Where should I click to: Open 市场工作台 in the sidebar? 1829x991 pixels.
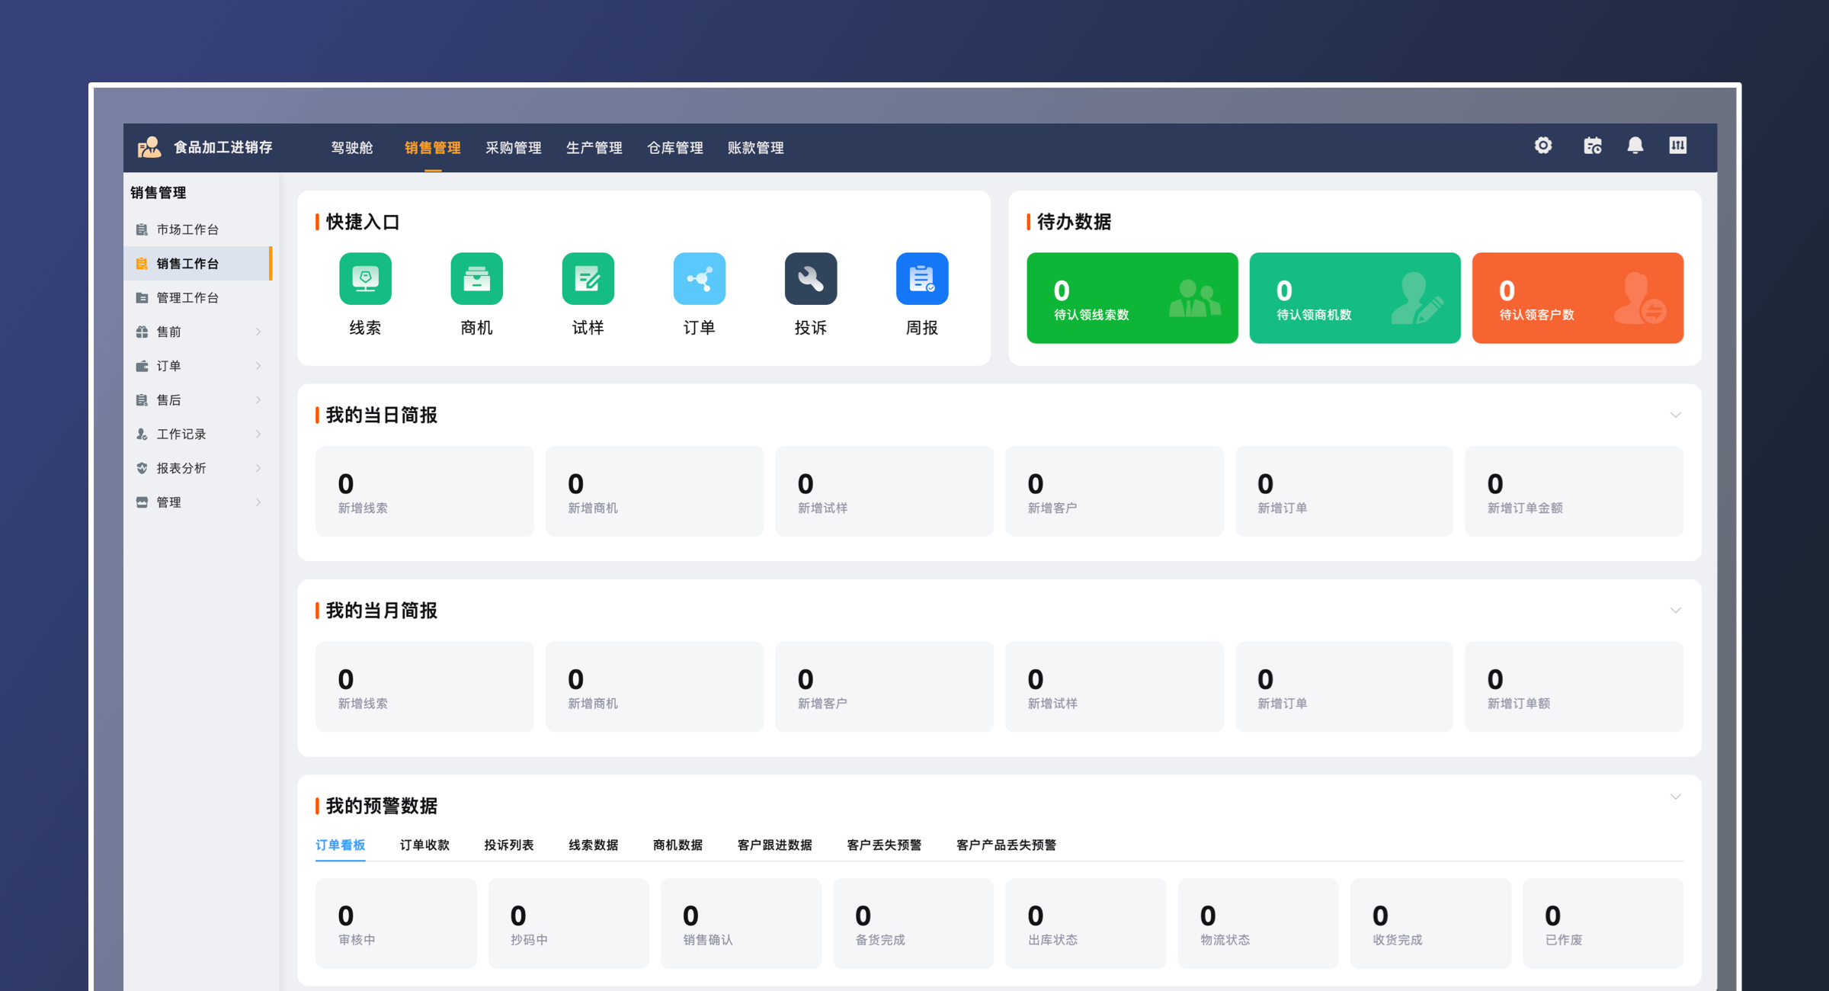click(187, 229)
